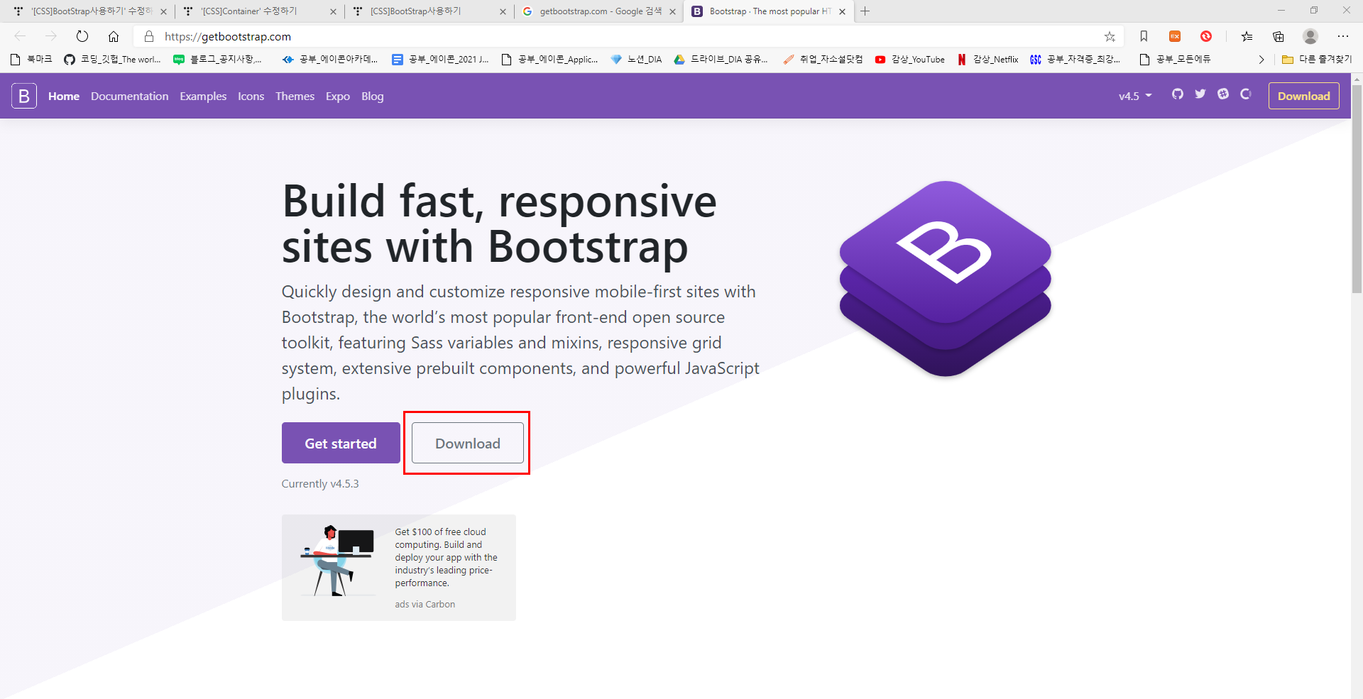Viewport: 1363px width, 699px height.
Task: Close the Bootstrap tab
Action: point(842,11)
